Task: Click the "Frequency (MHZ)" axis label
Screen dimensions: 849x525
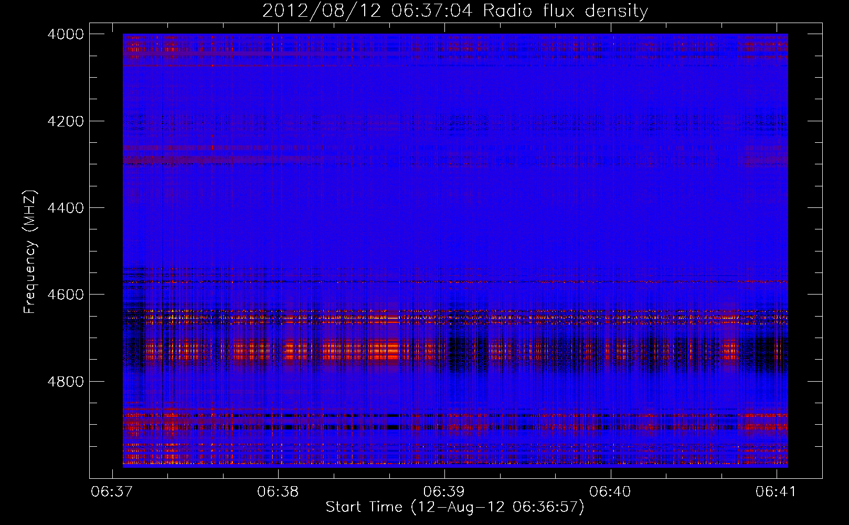Action: point(30,252)
